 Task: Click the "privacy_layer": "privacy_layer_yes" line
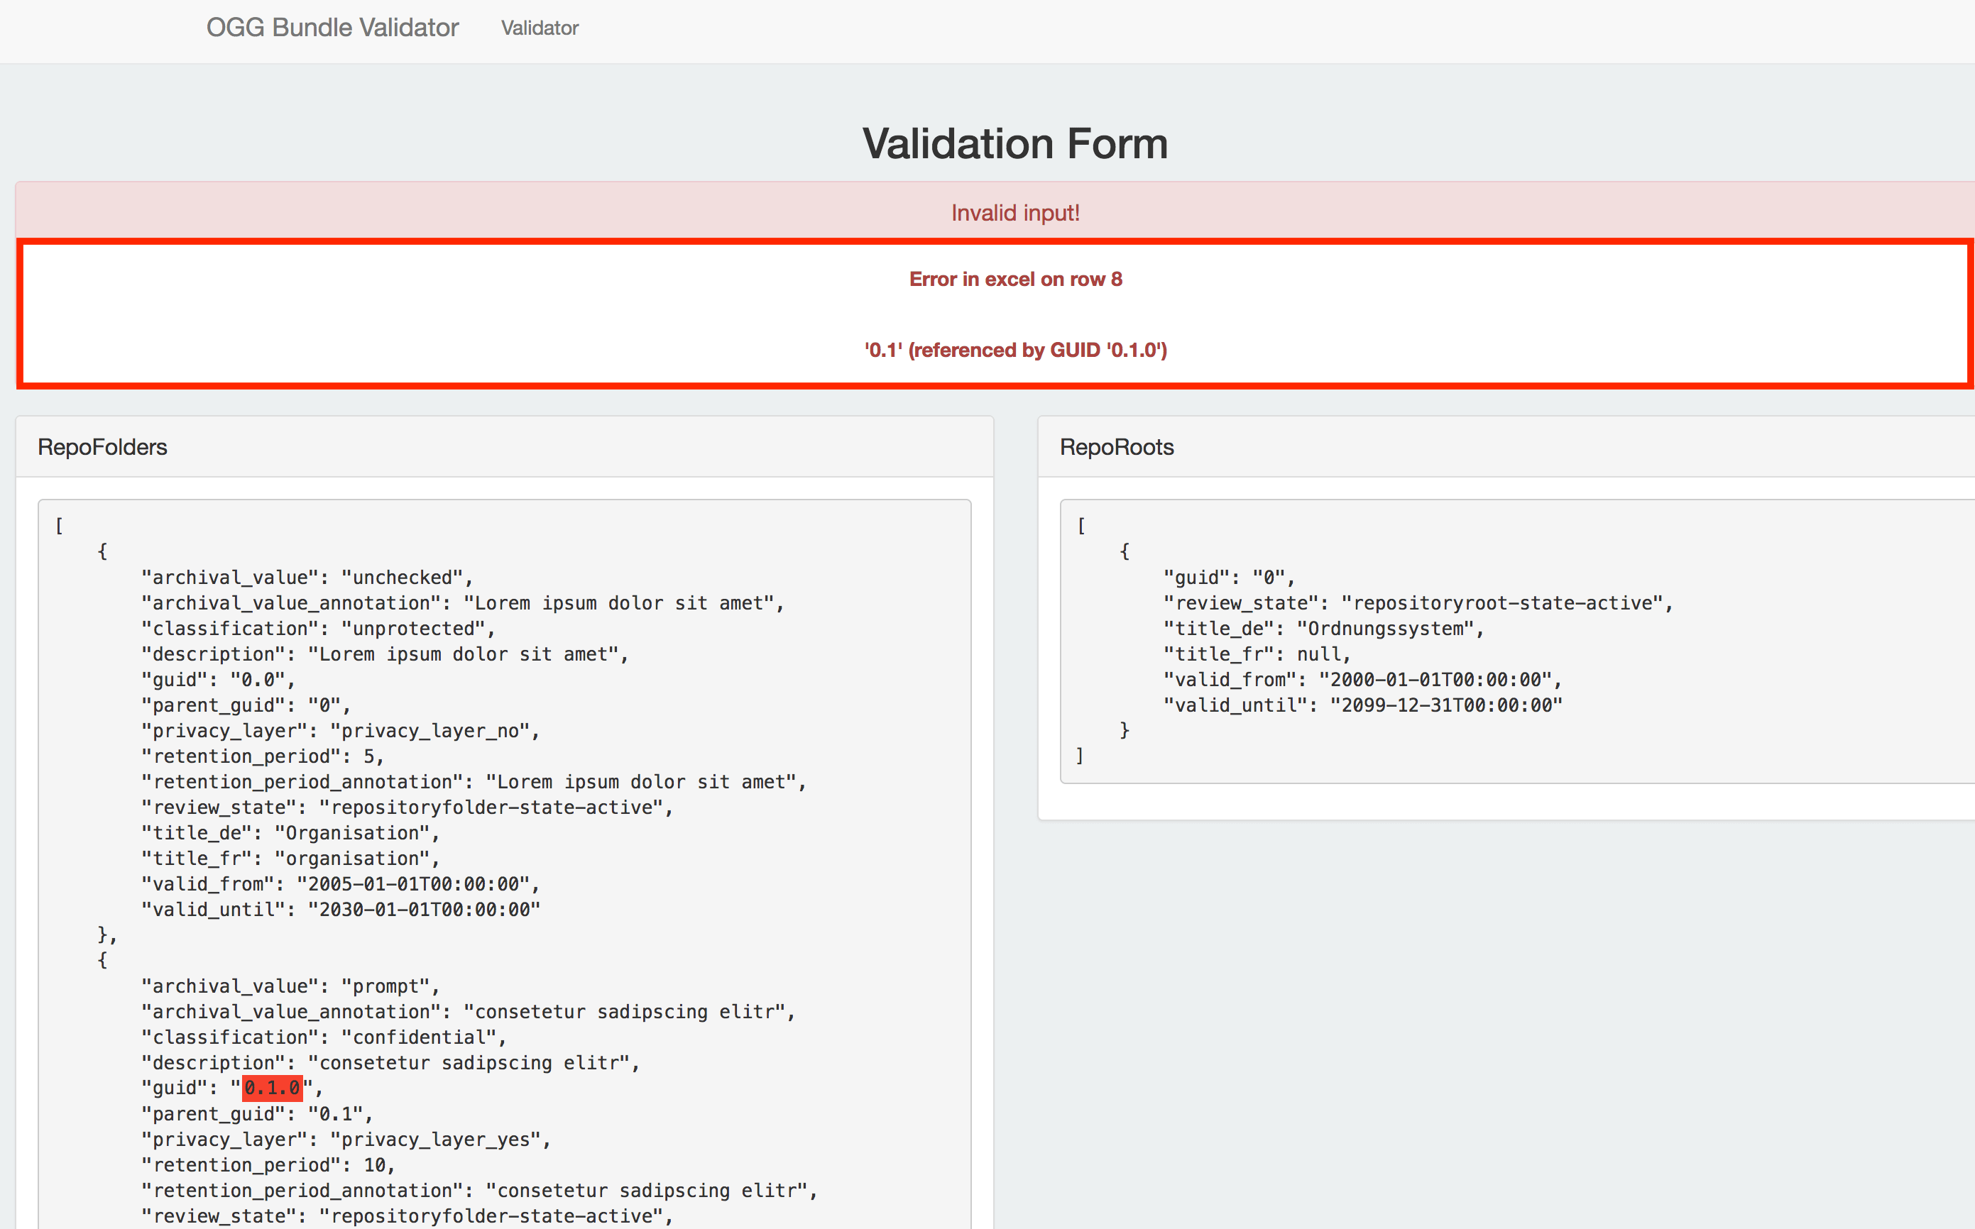pos(346,1140)
